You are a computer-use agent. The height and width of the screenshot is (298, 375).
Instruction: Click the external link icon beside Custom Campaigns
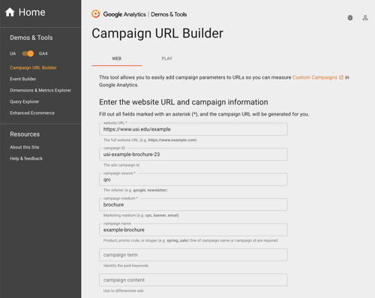coord(341,77)
